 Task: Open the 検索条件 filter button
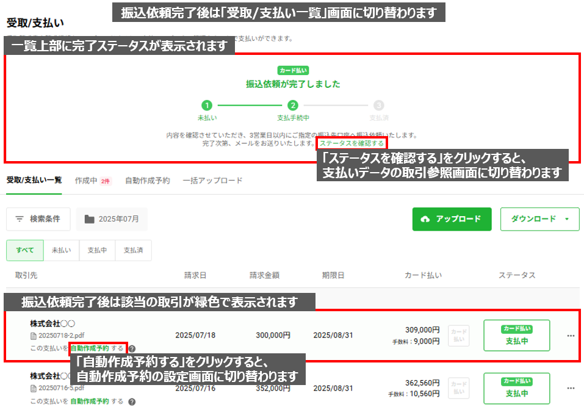(x=38, y=219)
